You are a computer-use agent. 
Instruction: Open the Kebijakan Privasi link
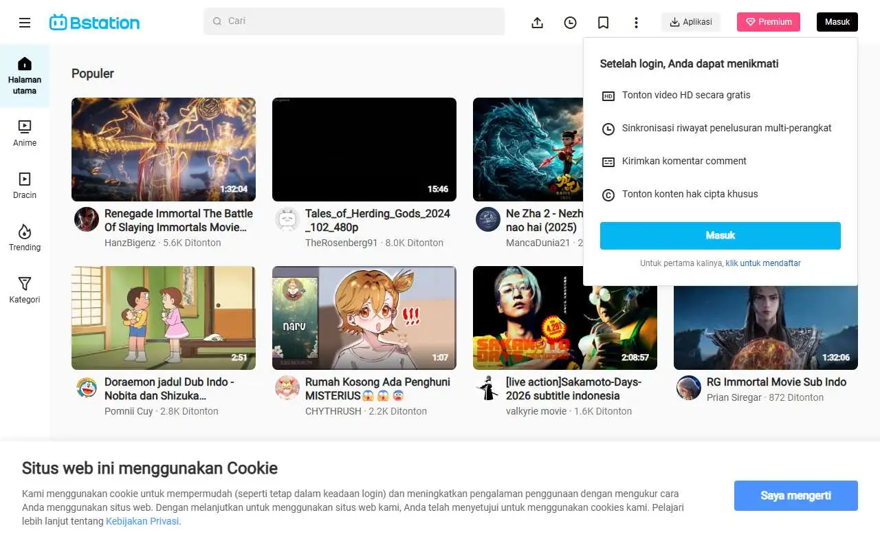[x=142, y=521]
